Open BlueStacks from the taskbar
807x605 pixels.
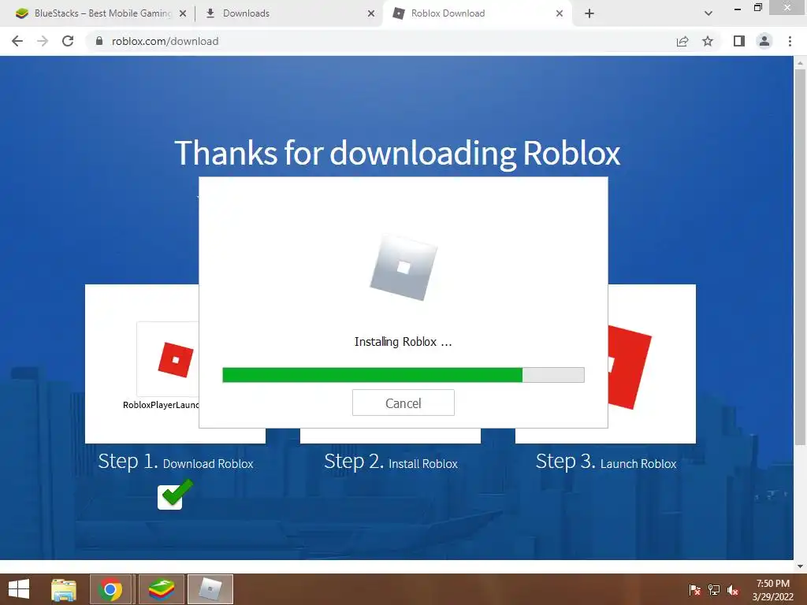click(x=162, y=589)
